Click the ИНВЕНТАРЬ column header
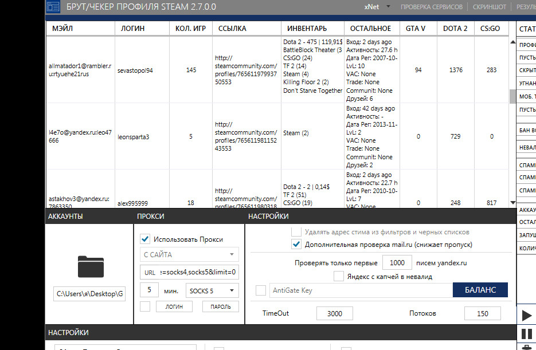The image size is (536, 350). (x=313, y=28)
